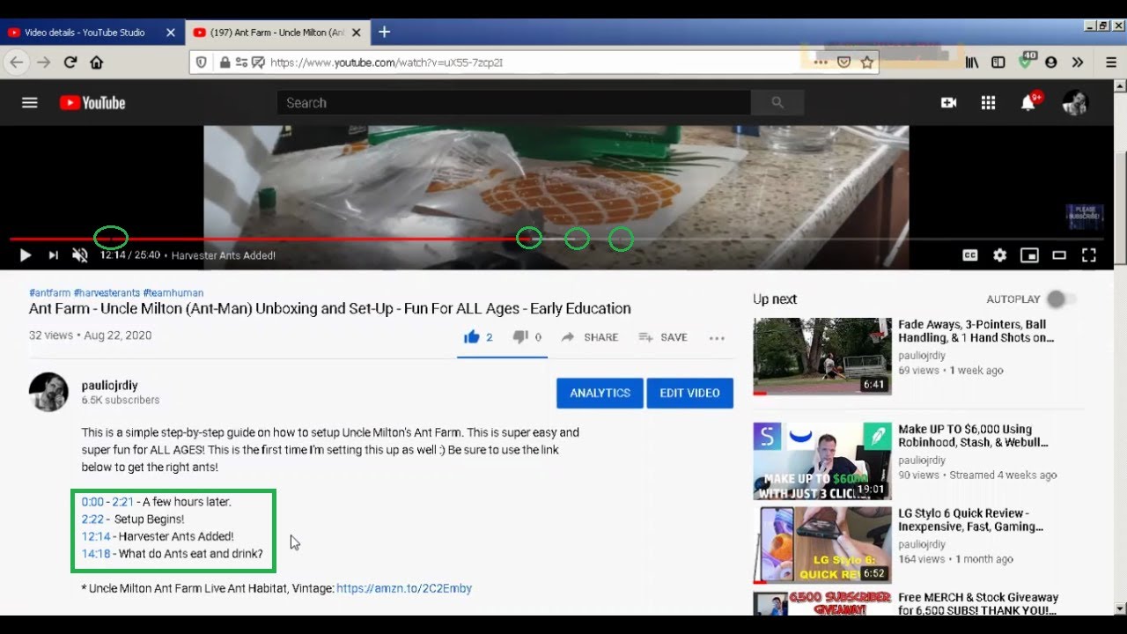Click the padlock site security icon
Viewport: 1127px width, 634px height.
tap(225, 63)
